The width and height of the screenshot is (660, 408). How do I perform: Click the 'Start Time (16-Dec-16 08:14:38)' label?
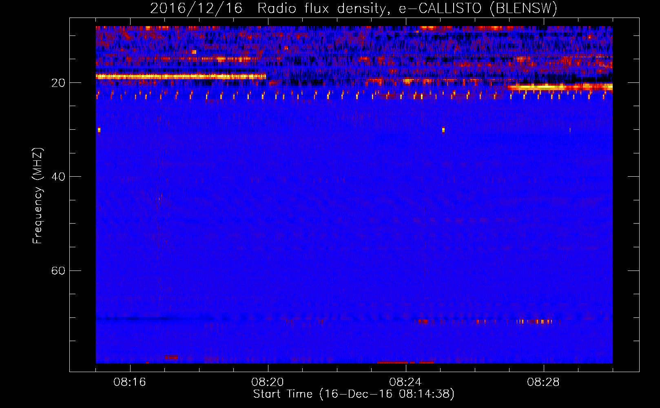click(354, 394)
